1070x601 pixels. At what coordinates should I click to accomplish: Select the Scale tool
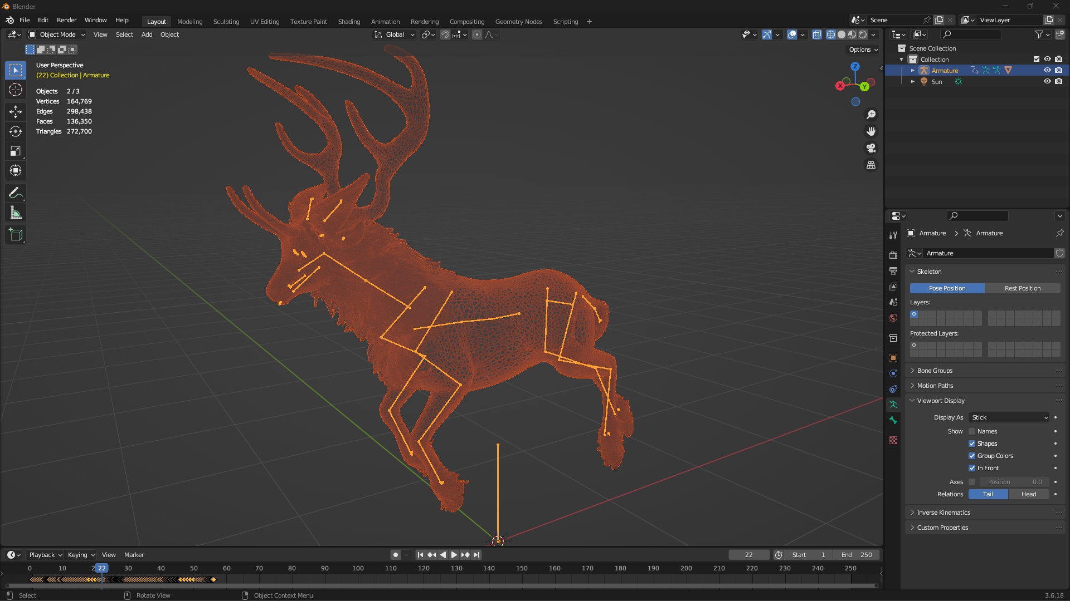click(16, 151)
